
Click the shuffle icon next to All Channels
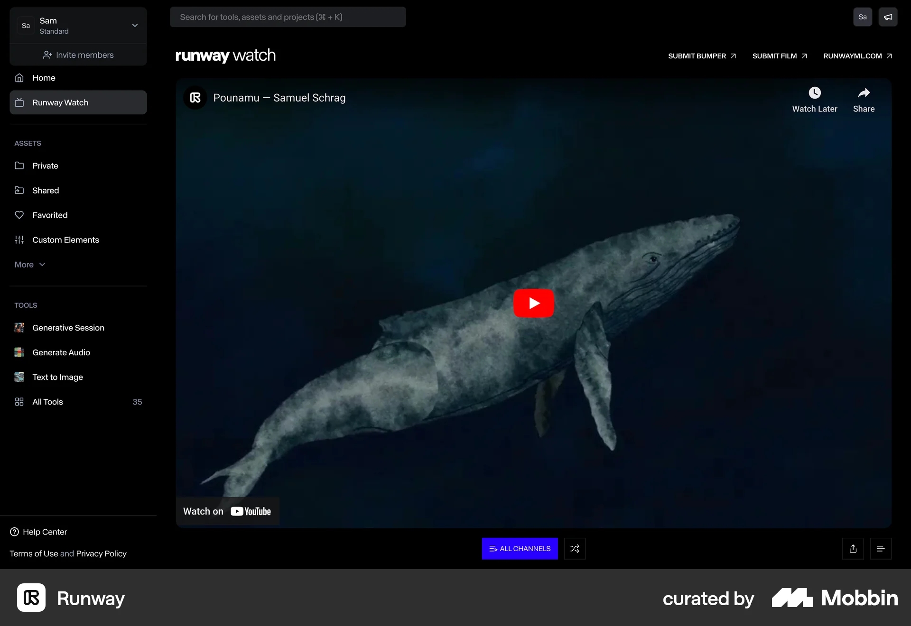click(575, 549)
